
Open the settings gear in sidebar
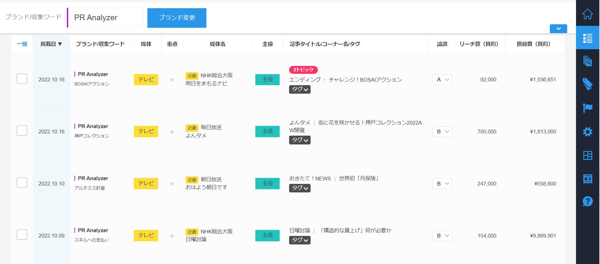(587, 132)
